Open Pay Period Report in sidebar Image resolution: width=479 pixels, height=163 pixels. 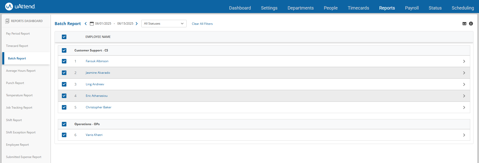[18, 34]
